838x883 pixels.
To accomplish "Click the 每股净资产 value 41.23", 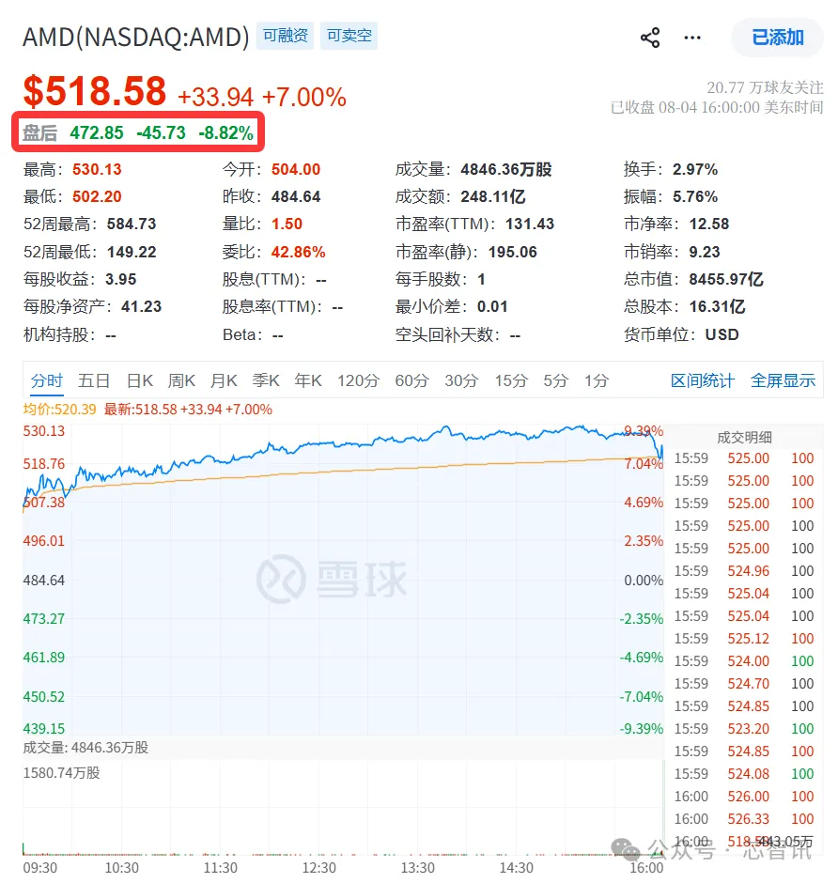I will 141,306.
